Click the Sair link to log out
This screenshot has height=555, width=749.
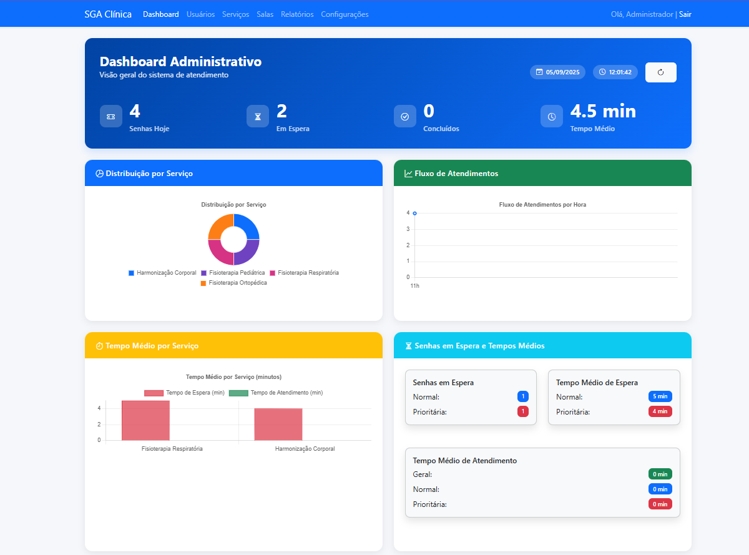(685, 14)
